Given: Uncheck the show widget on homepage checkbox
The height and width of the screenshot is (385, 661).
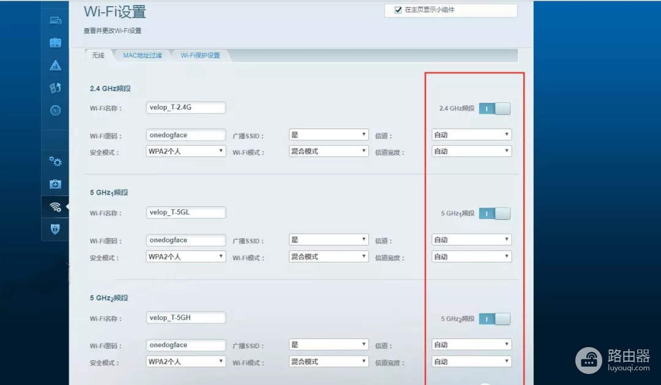Looking at the screenshot, I should [x=398, y=10].
